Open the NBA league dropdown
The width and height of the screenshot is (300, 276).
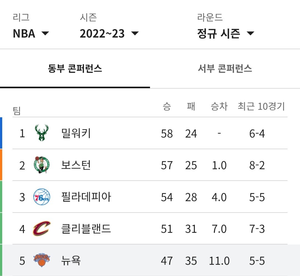point(31,34)
